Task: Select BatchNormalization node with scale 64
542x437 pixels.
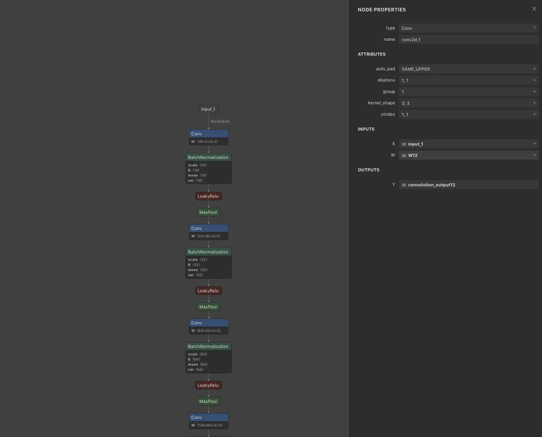Action: click(x=209, y=357)
